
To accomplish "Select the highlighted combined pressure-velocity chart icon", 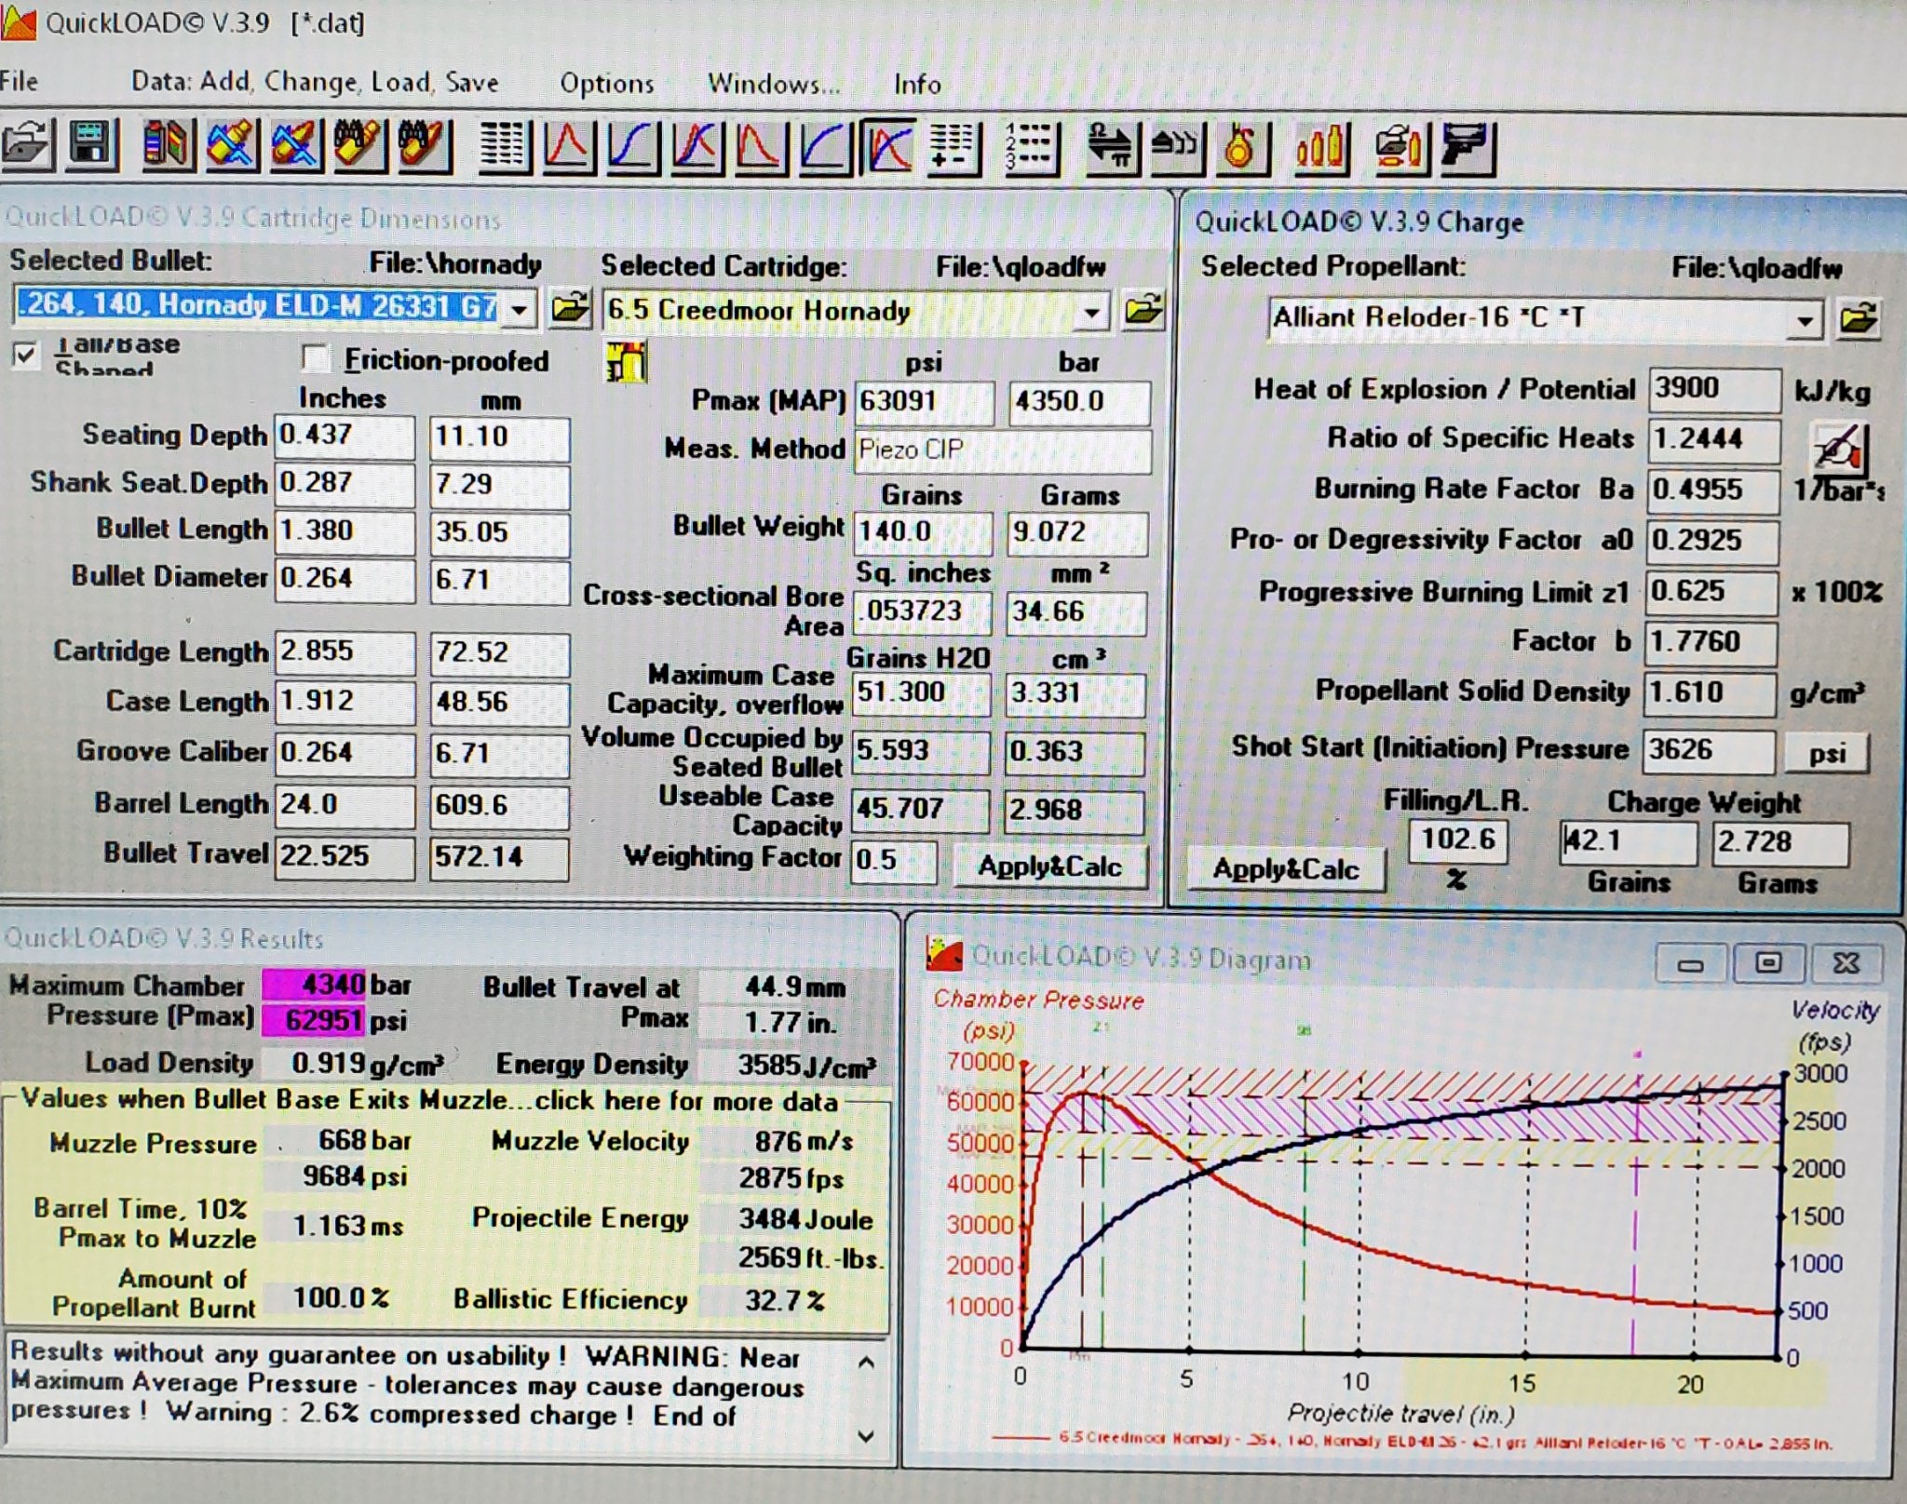I will click(888, 147).
